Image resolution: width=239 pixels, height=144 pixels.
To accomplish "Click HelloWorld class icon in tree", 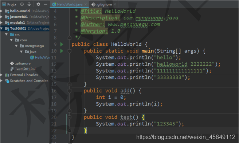I will pos(32,58).
